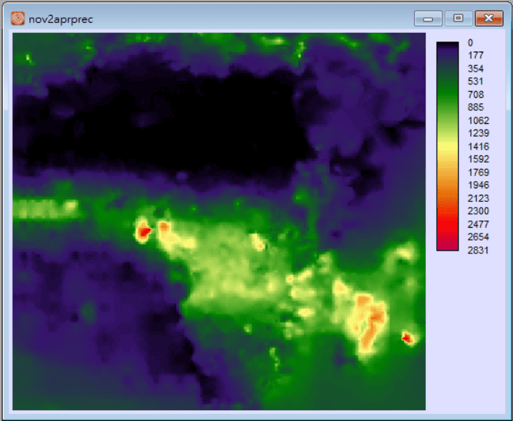The height and width of the screenshot is (421, 513).
Task: Click legend value 2654
Action: point(479,237)
